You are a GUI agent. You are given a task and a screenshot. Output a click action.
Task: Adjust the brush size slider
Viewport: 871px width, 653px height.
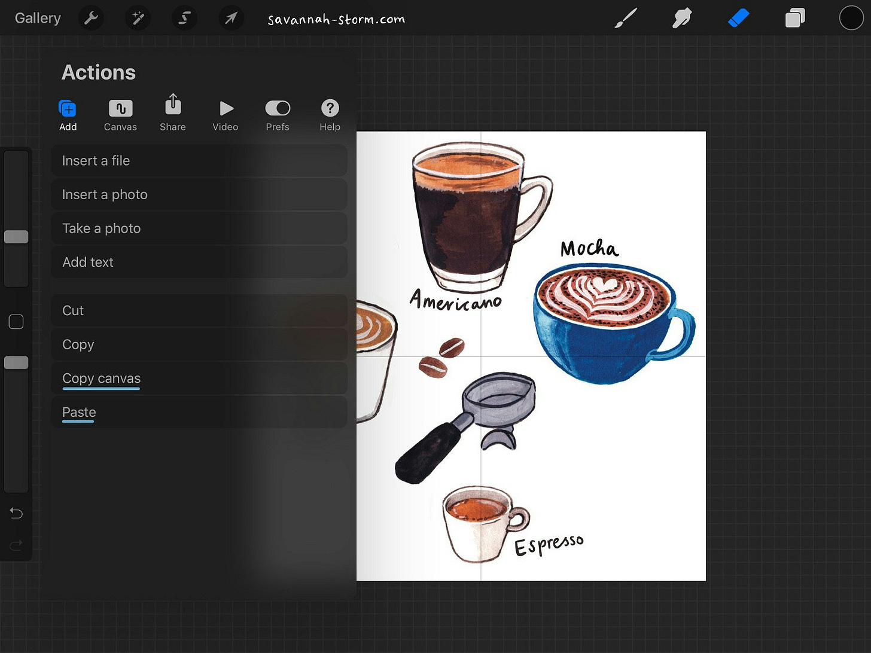pos(16,237)
